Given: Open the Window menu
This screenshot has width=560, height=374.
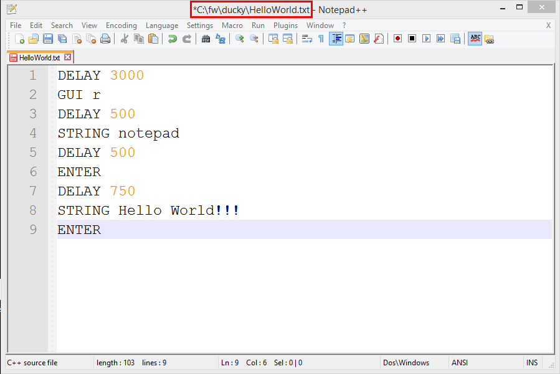Looking at the screenshot, I should pos(320,26).
